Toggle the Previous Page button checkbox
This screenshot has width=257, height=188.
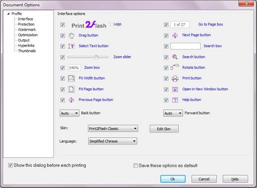pyautogui.click(x=62, y=100)
